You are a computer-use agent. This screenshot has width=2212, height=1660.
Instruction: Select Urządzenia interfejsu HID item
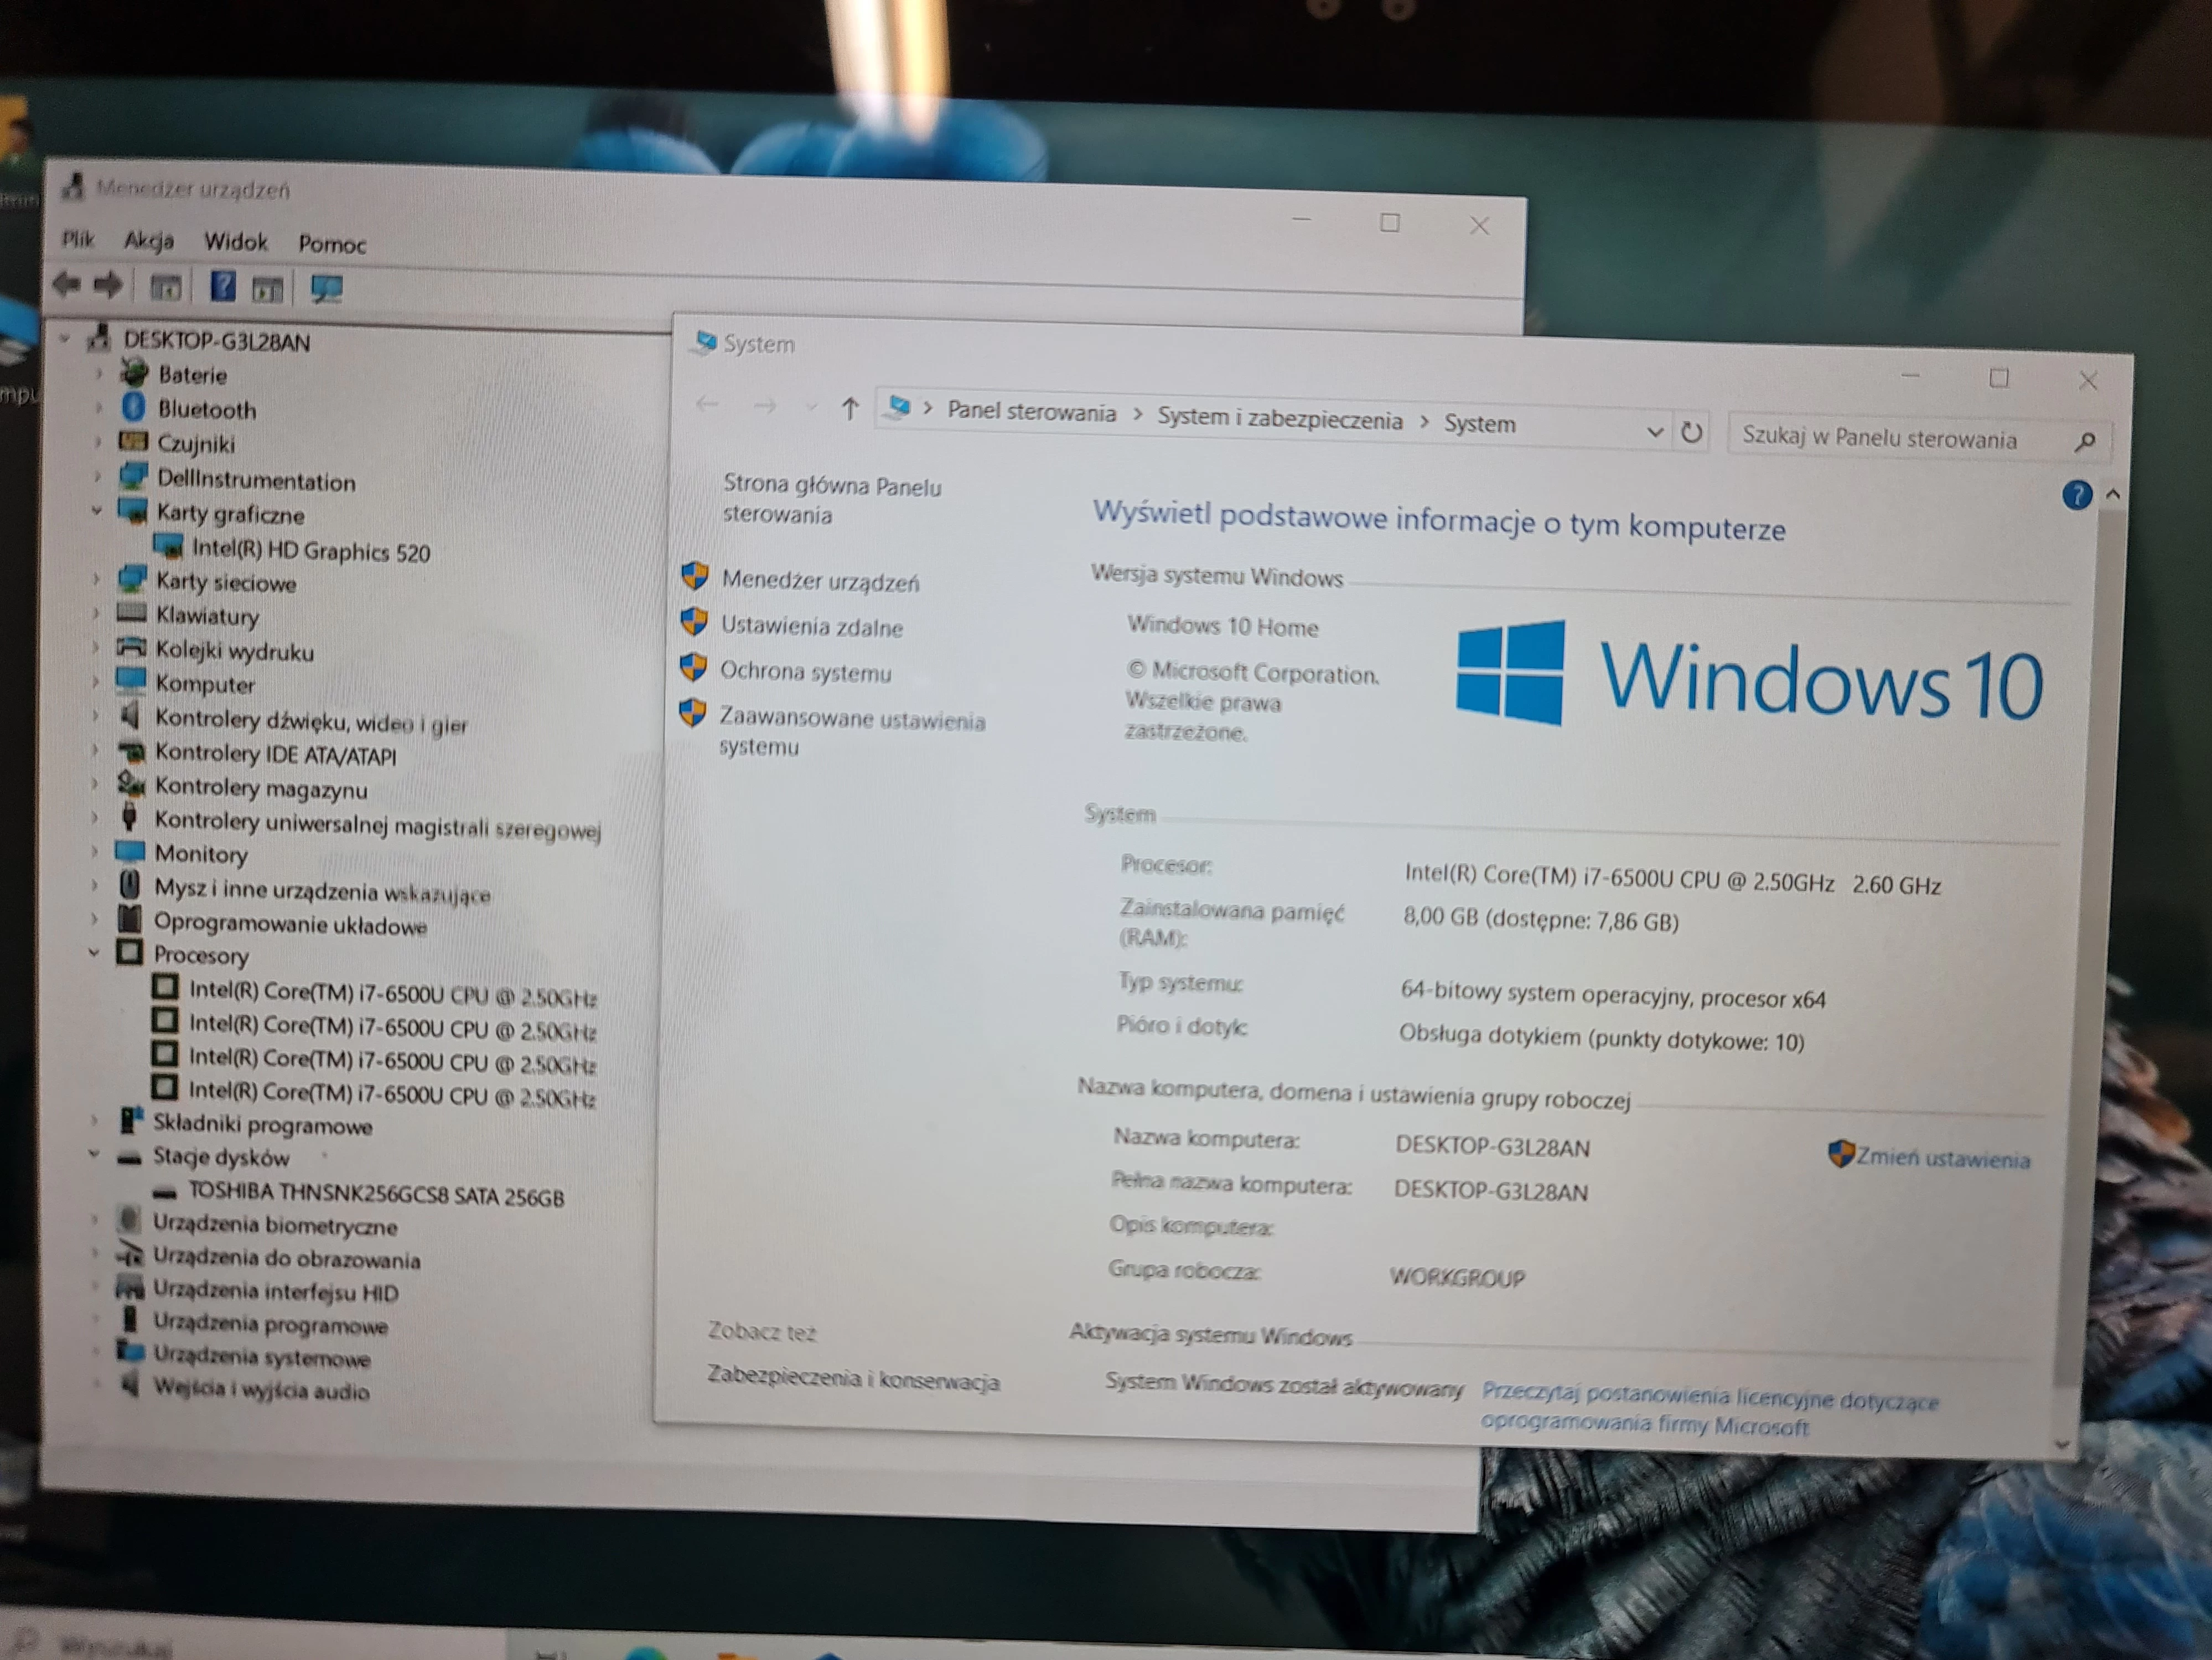click(275, 1291)
